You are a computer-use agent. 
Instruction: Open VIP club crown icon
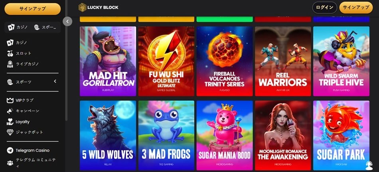pos(10,100)
